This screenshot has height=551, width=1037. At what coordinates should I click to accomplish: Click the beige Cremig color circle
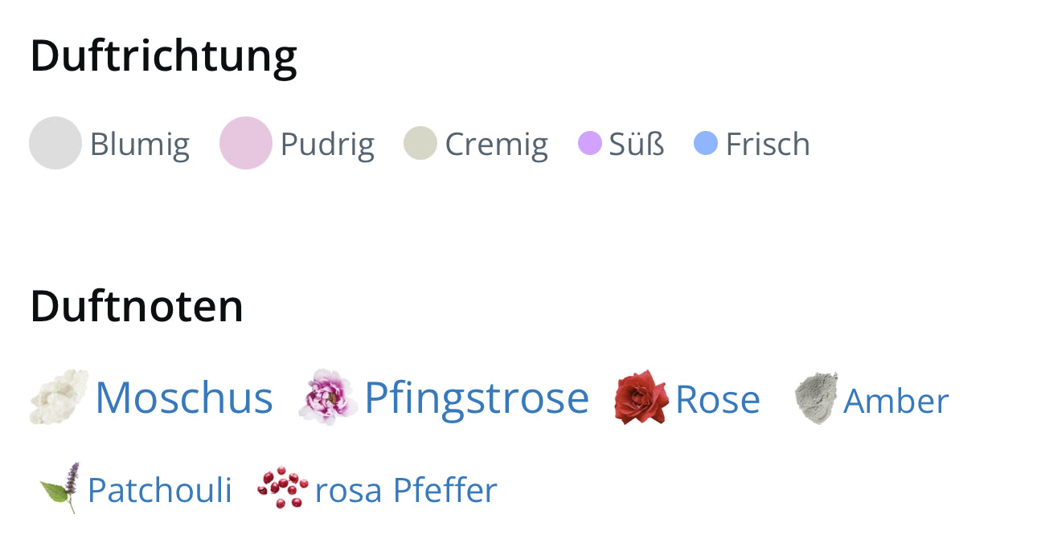point(420,143)
